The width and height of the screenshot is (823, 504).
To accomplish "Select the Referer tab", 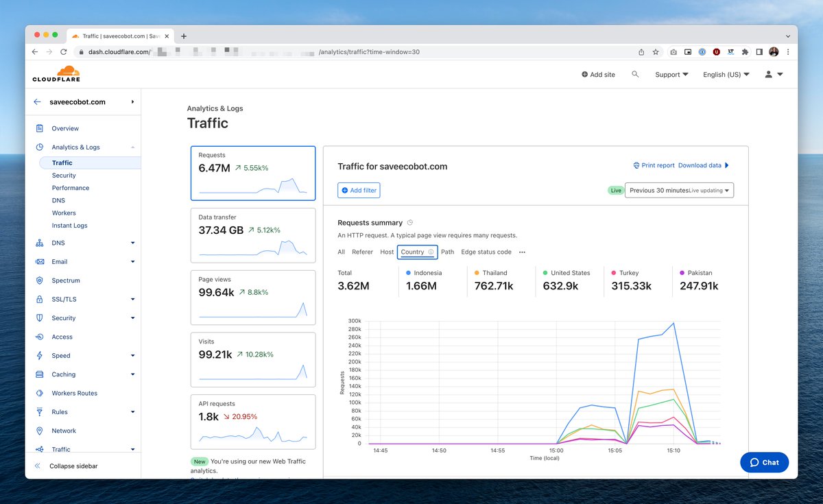I will point(362,252).
